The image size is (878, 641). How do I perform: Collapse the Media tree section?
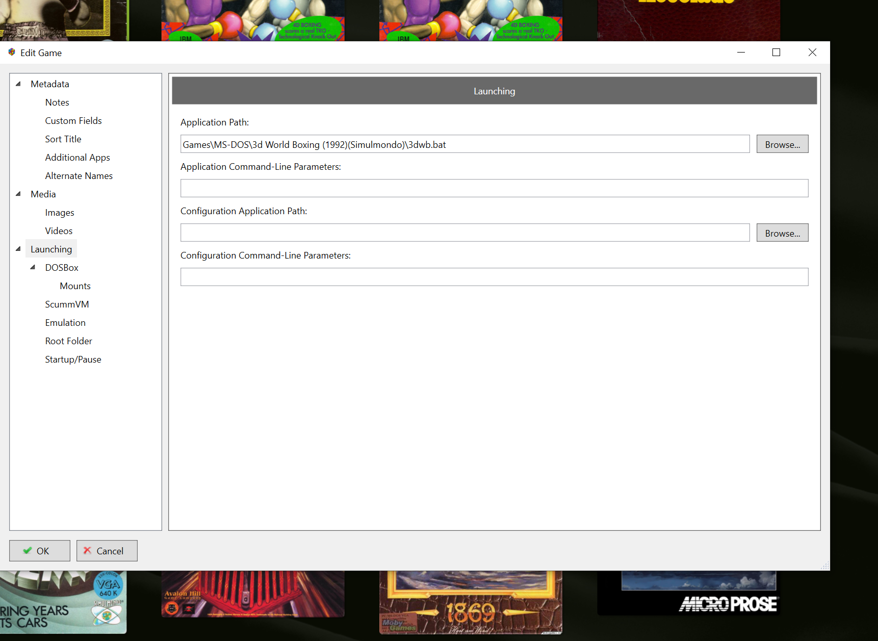coord(18,194)
